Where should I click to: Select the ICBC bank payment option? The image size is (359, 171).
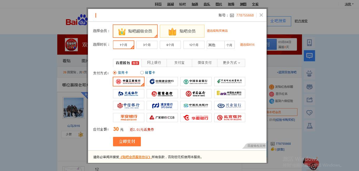(x=129, y=81)
